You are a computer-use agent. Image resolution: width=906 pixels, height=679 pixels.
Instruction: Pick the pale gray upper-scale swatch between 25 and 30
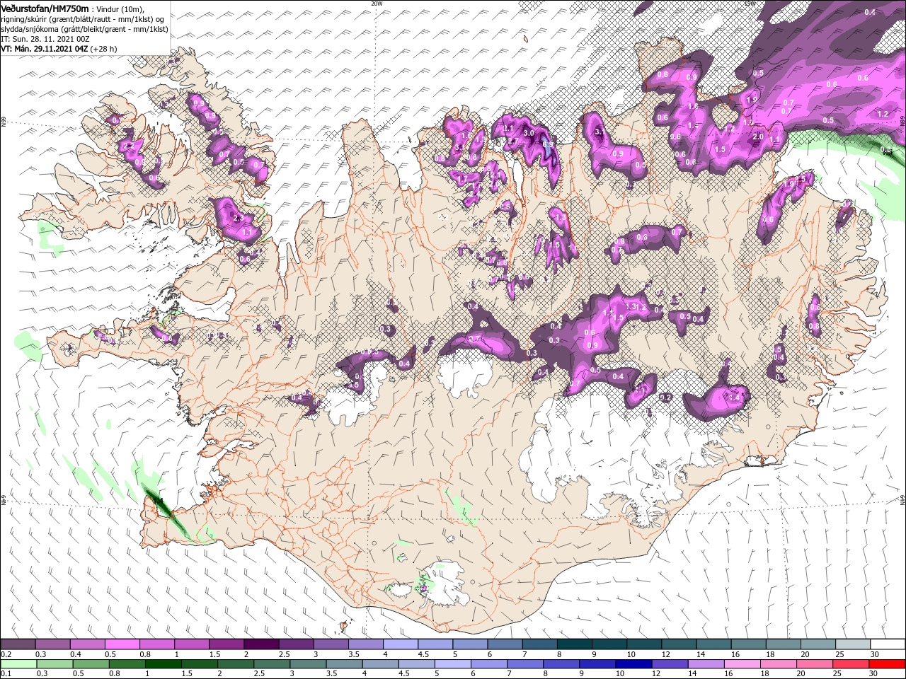[852, 644]
